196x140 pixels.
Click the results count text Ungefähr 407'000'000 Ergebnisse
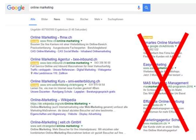coord(59,29)
